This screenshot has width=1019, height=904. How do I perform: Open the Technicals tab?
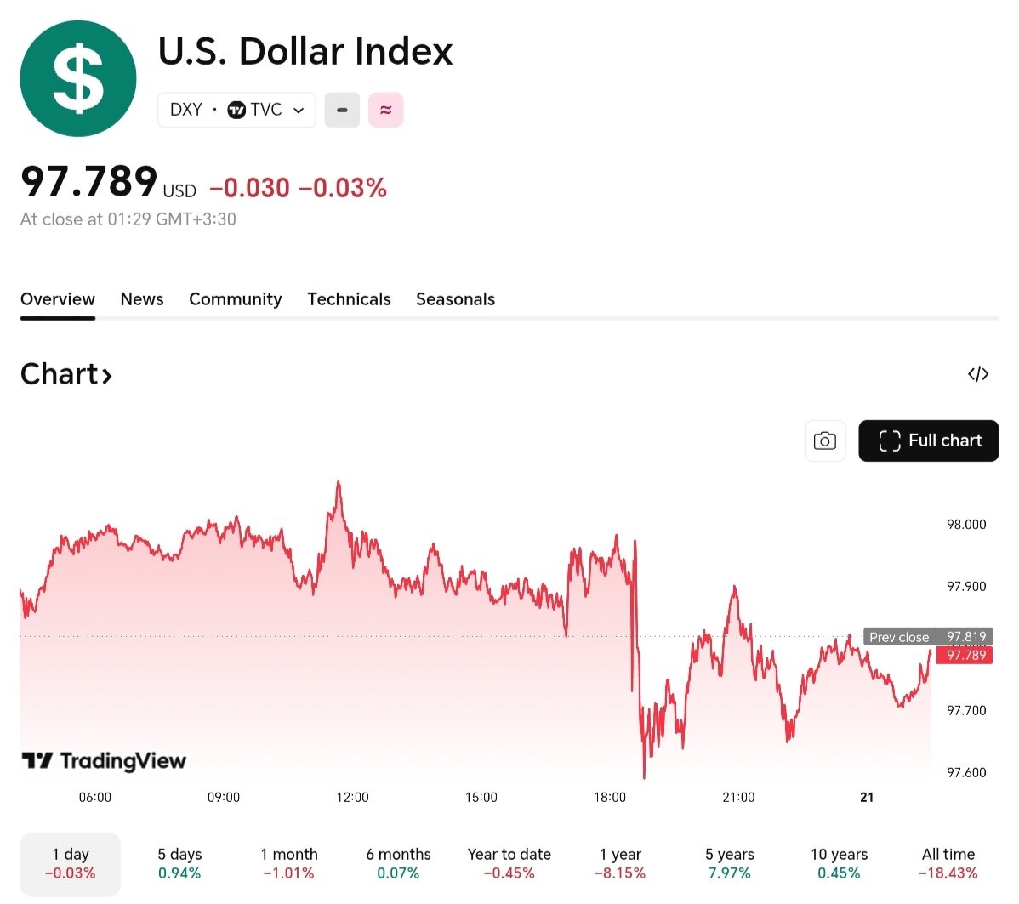pos(349,299)
